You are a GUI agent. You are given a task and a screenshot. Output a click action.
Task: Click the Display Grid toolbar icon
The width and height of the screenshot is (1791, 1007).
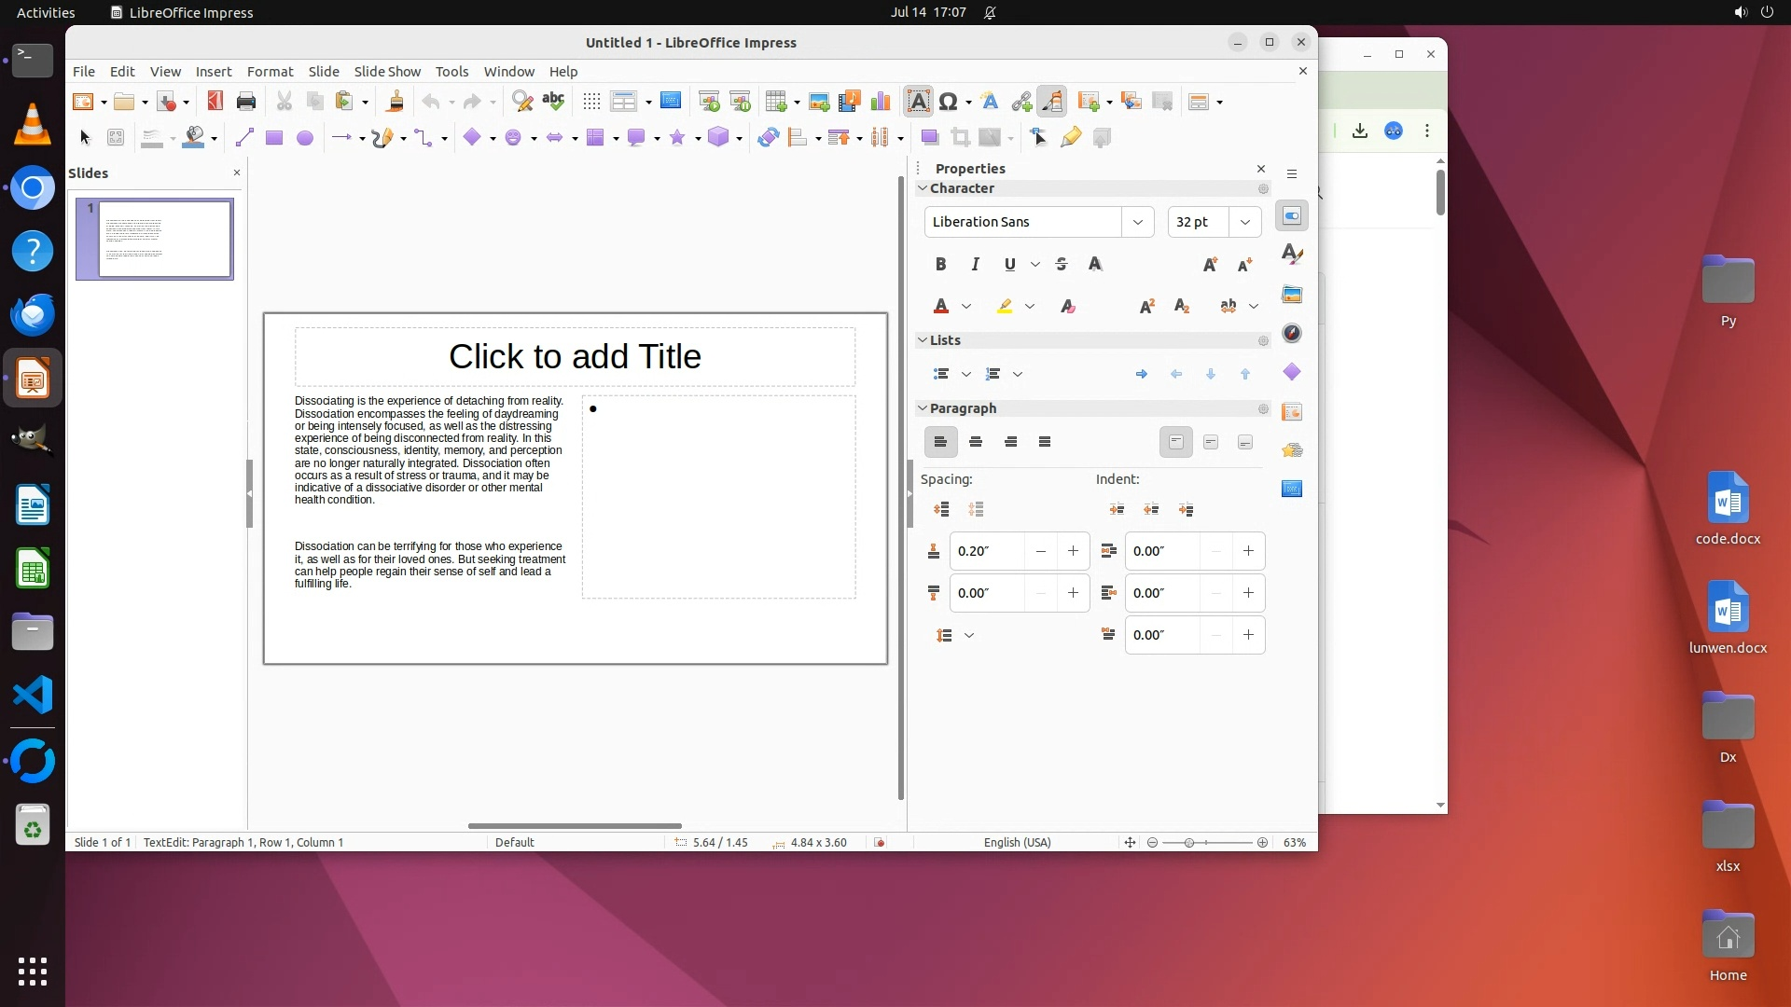[x=591, y=102]
